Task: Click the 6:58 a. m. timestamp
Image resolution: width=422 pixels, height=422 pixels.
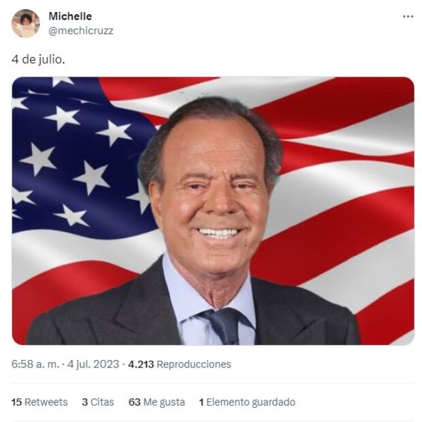Action: (35, 364)
